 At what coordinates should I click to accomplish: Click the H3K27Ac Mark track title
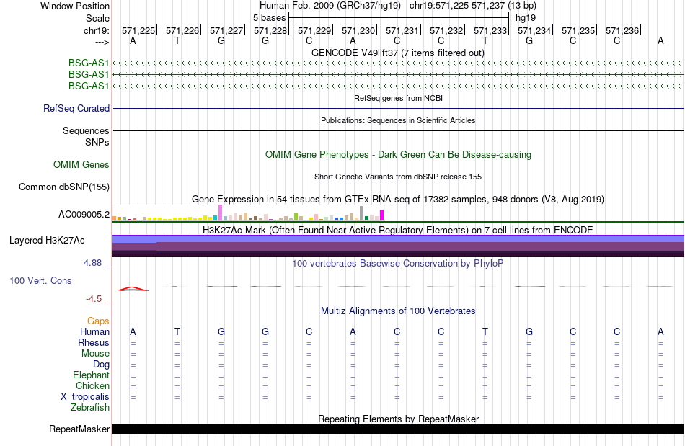pos(398,230)
